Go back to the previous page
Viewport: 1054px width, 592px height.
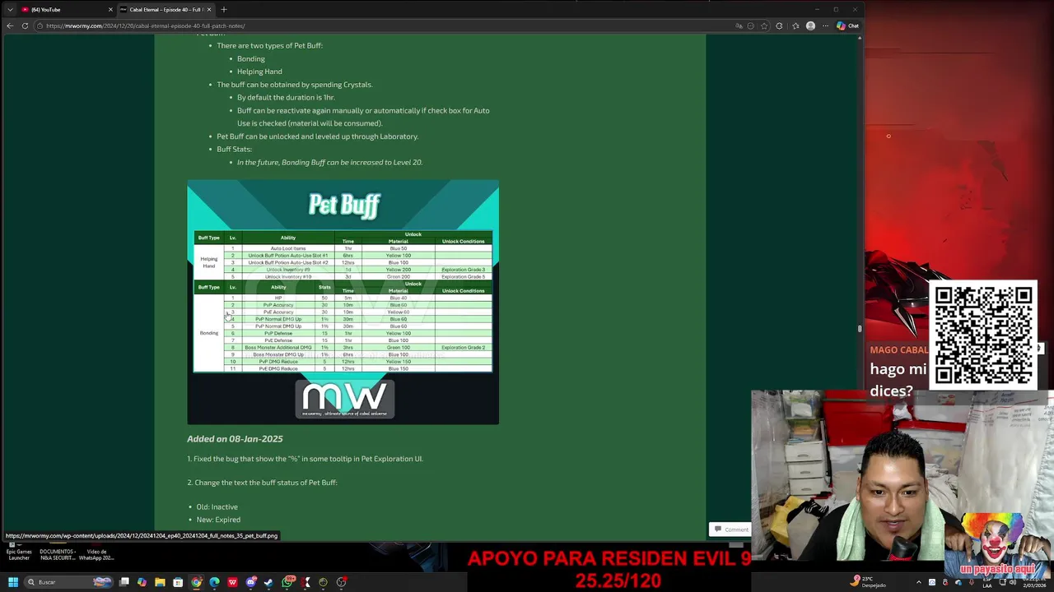pos(10,25)
